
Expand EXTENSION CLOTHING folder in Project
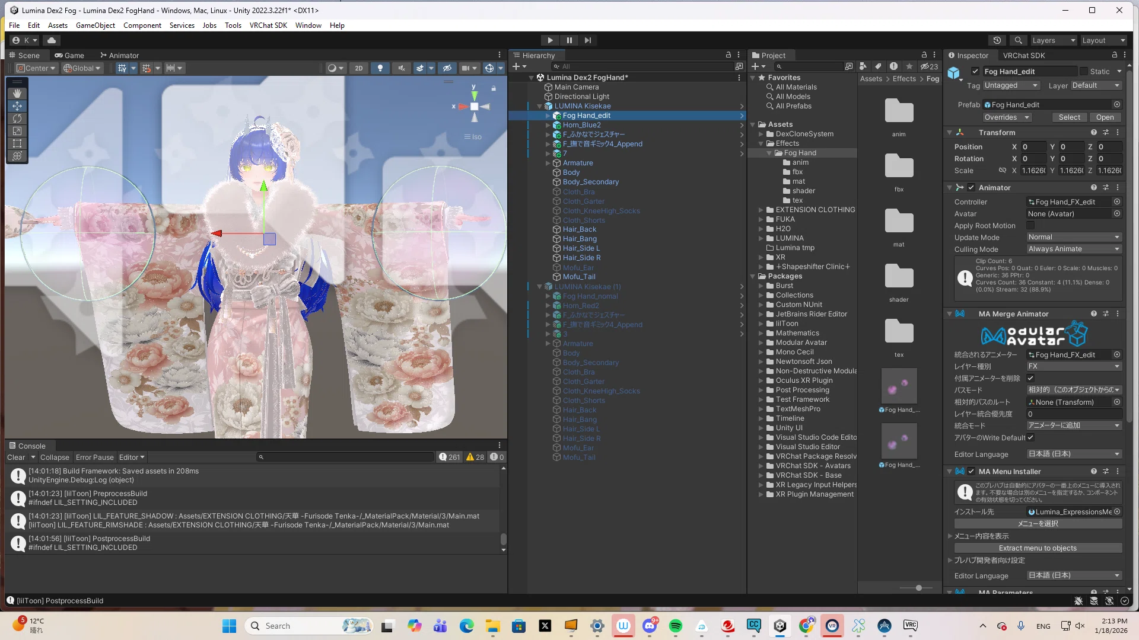761,210
